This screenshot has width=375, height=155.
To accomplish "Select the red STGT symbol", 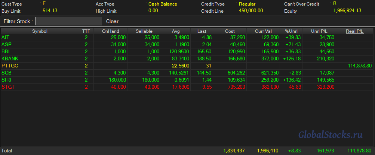I will 7,87.
